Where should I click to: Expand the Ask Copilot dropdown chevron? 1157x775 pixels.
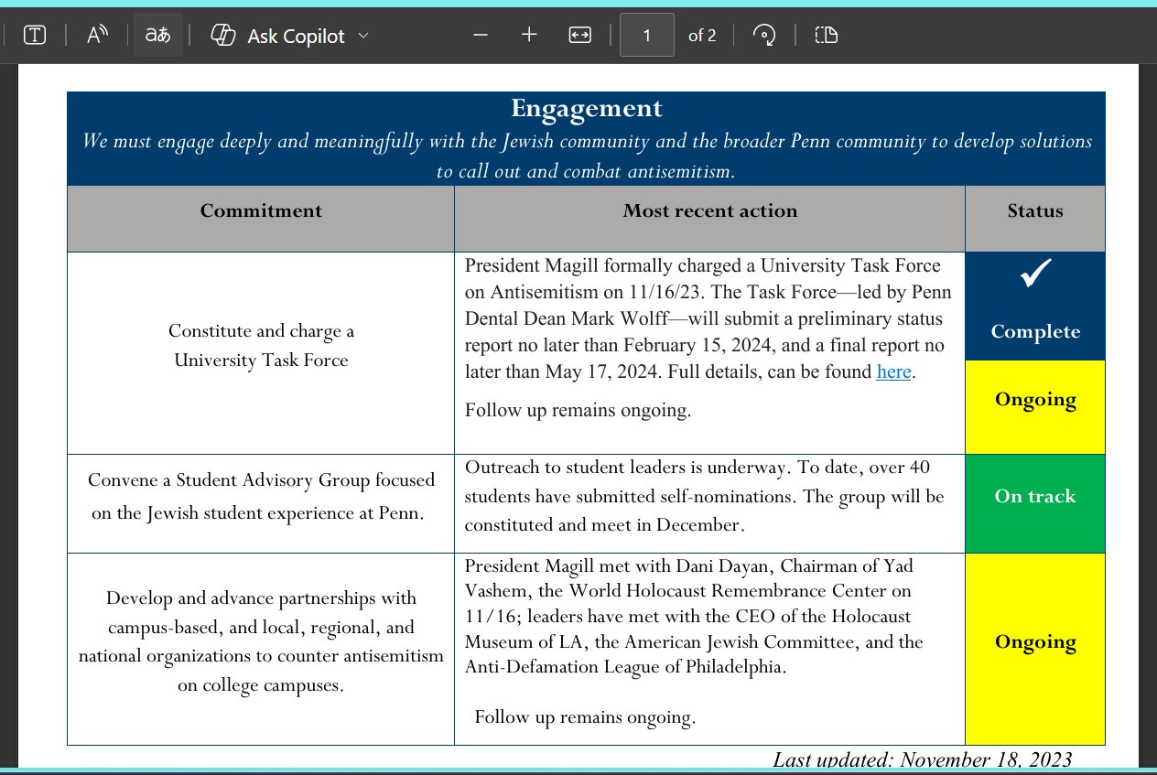[362, 36]
